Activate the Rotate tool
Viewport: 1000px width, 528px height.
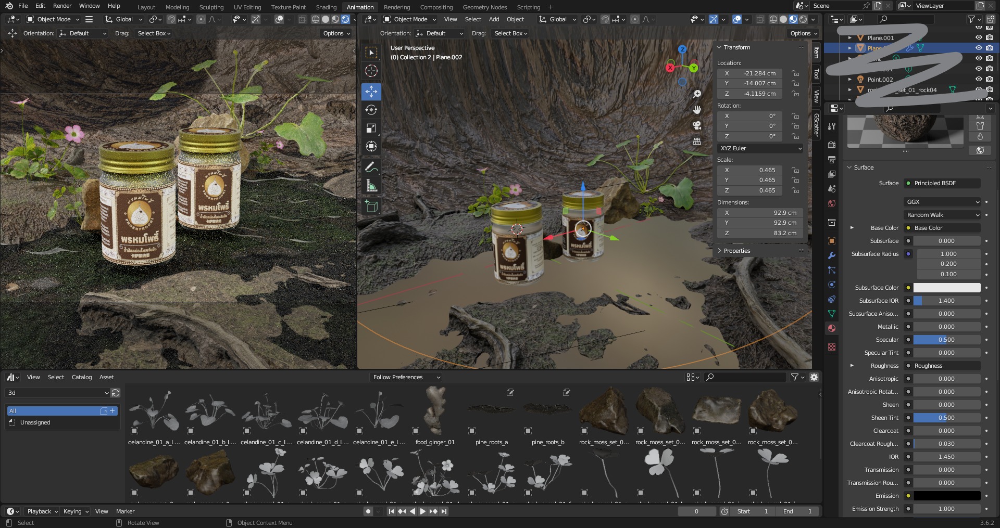371,110
